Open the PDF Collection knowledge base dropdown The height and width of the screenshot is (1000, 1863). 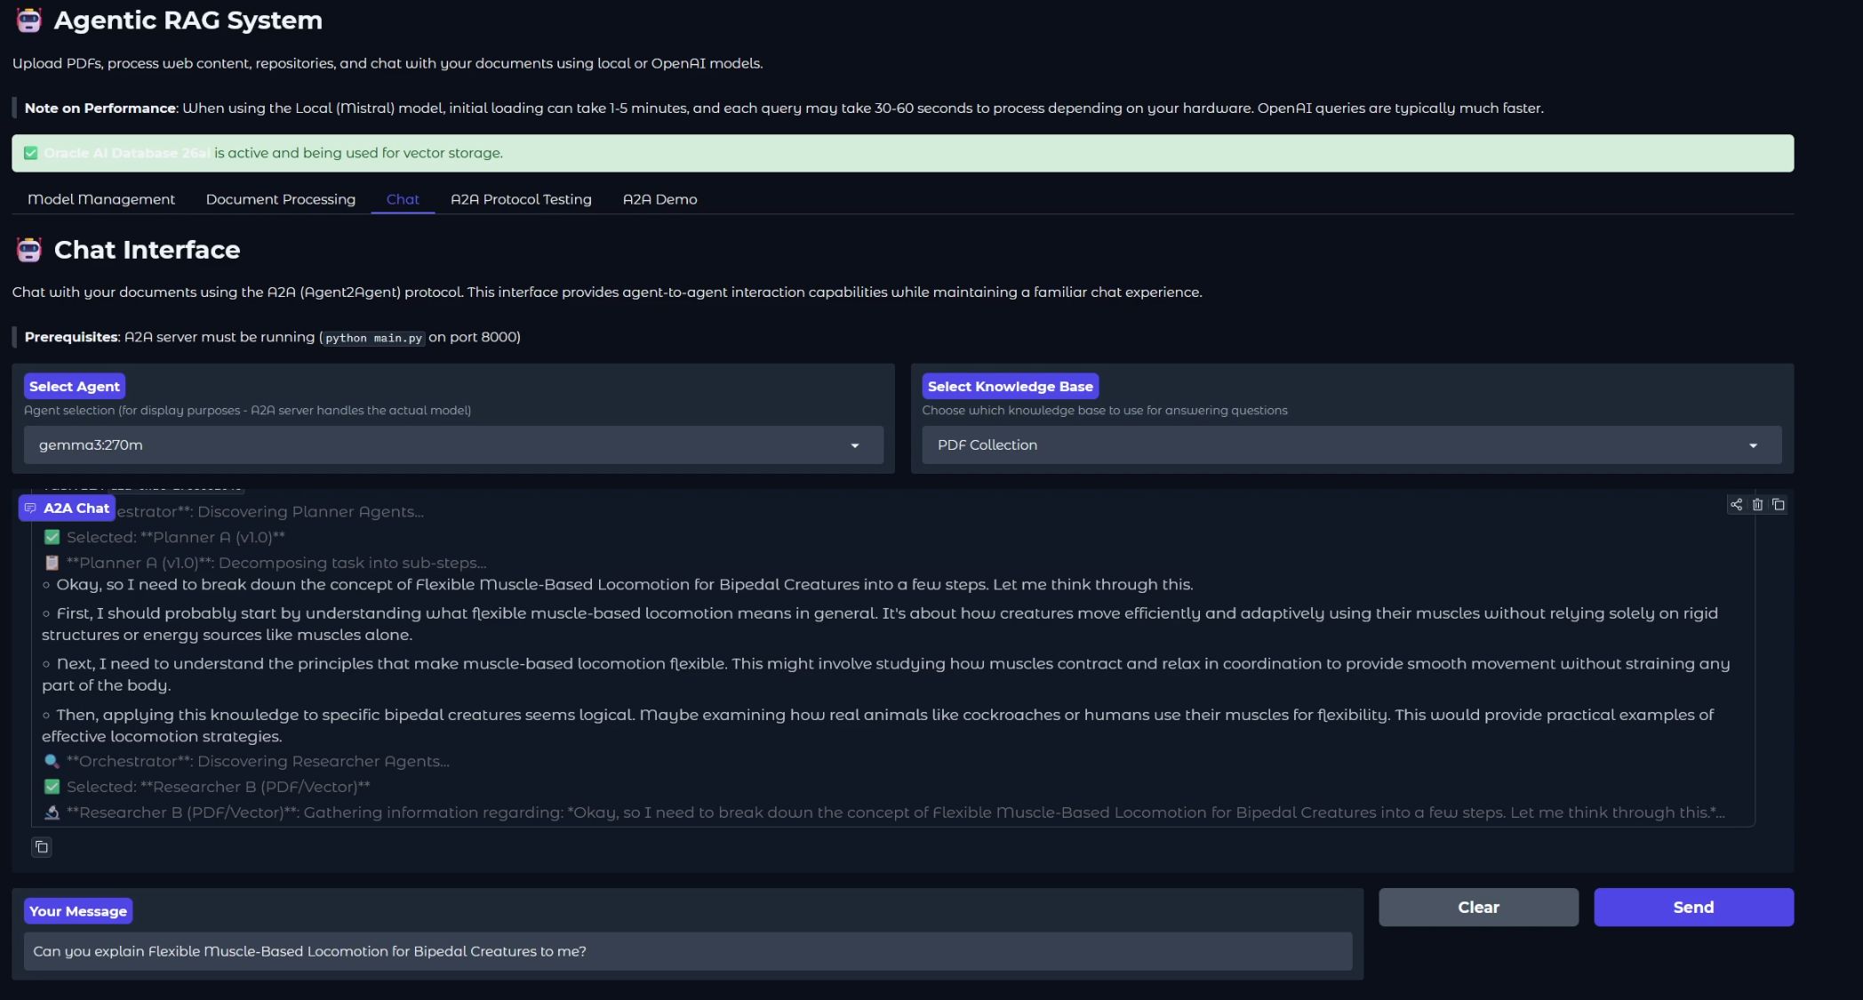[x=1351, y=444]
